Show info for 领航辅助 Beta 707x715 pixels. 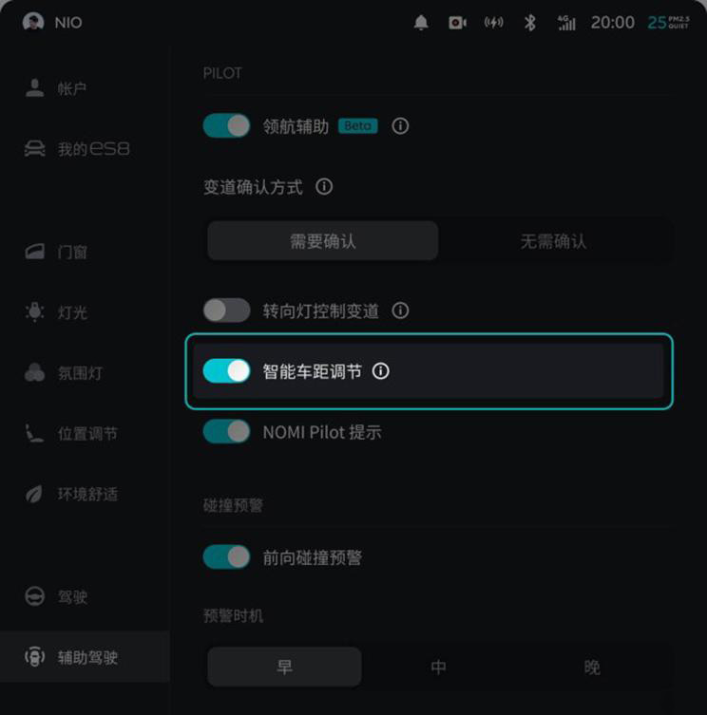pos(400,126)
